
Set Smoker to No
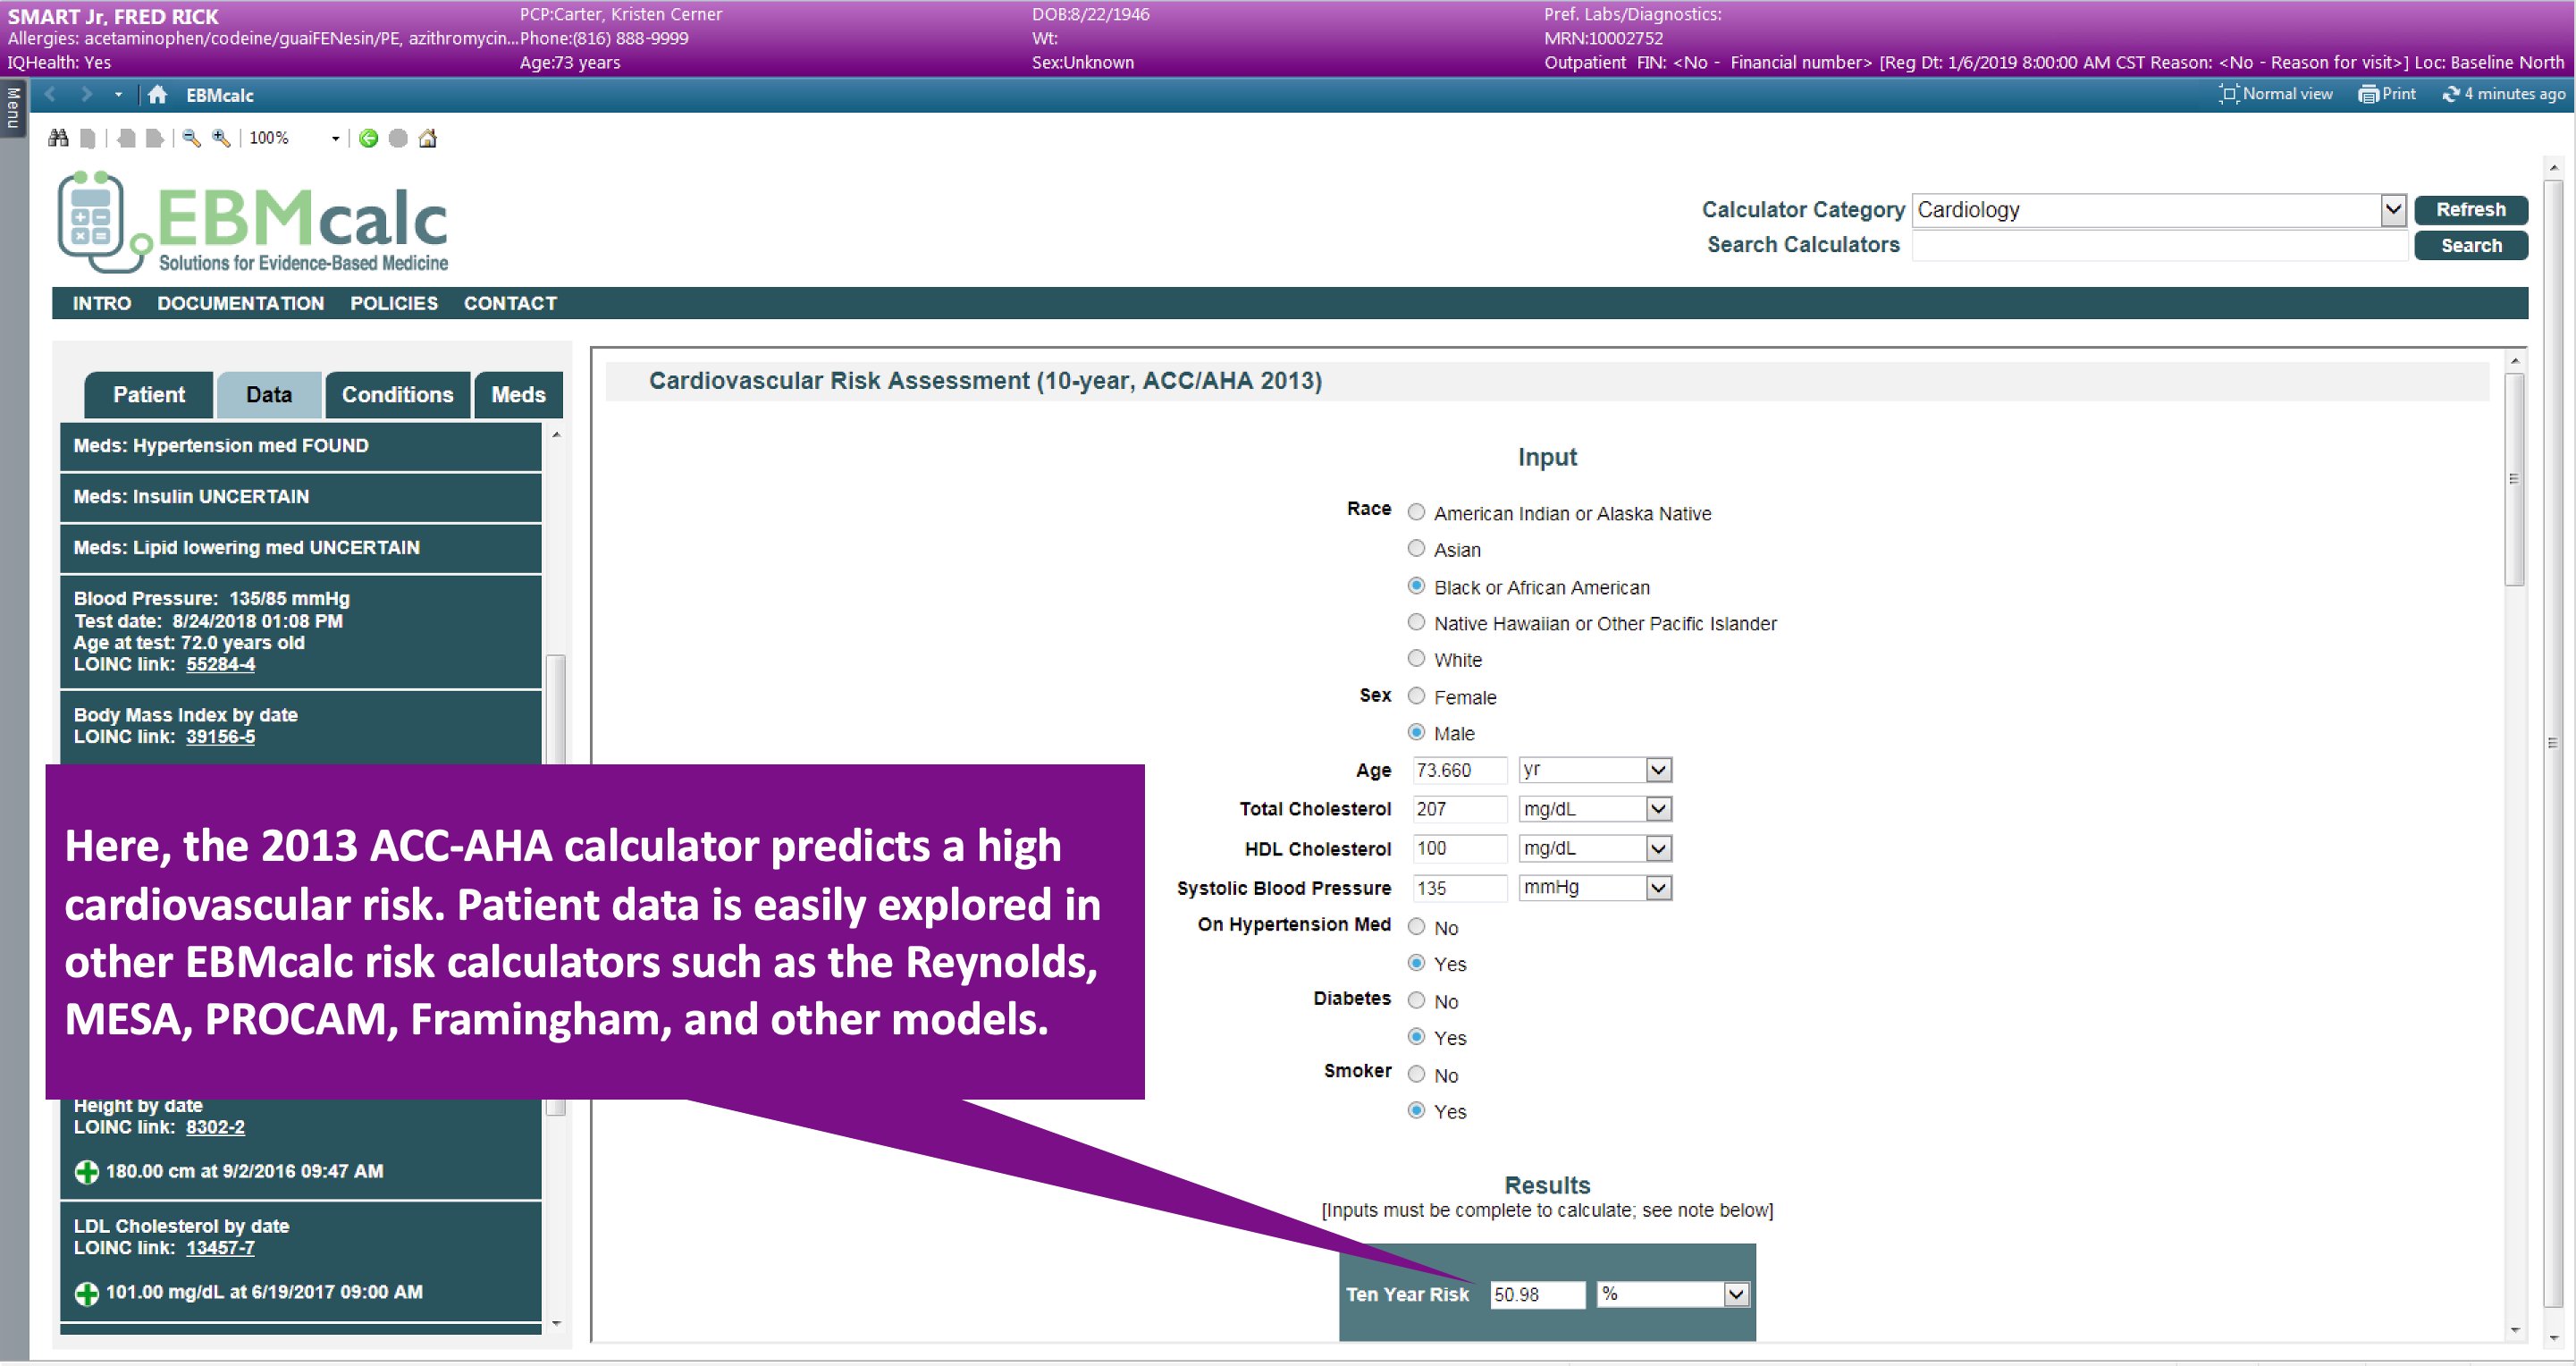pyautogui.click(x=1416, y=1075)
